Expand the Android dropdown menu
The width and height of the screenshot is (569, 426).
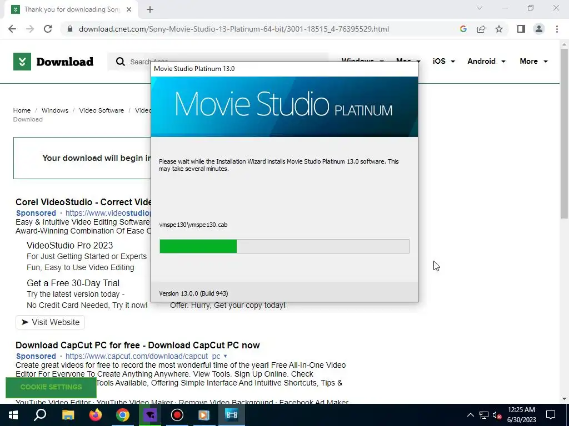click(487, 61)
